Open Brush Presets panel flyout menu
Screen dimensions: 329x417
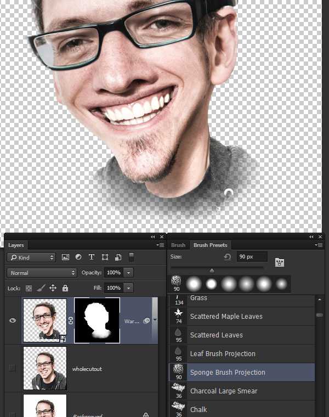click(x=319, y=245)
